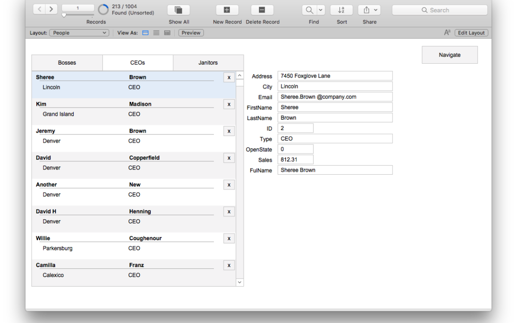This screenshot has width=517, height=323.
Task: Click the Email field for Sheree Brown
Action: pos(335,97)
